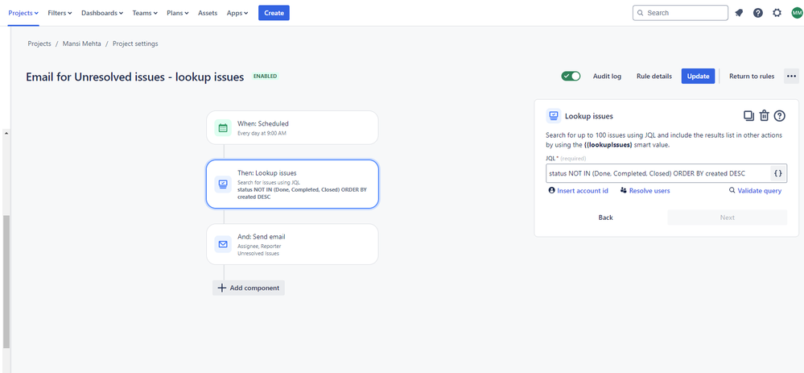Toggle the rule enabled switch off
Viewport: 804px width, 373px height.
tap(571, 76)
